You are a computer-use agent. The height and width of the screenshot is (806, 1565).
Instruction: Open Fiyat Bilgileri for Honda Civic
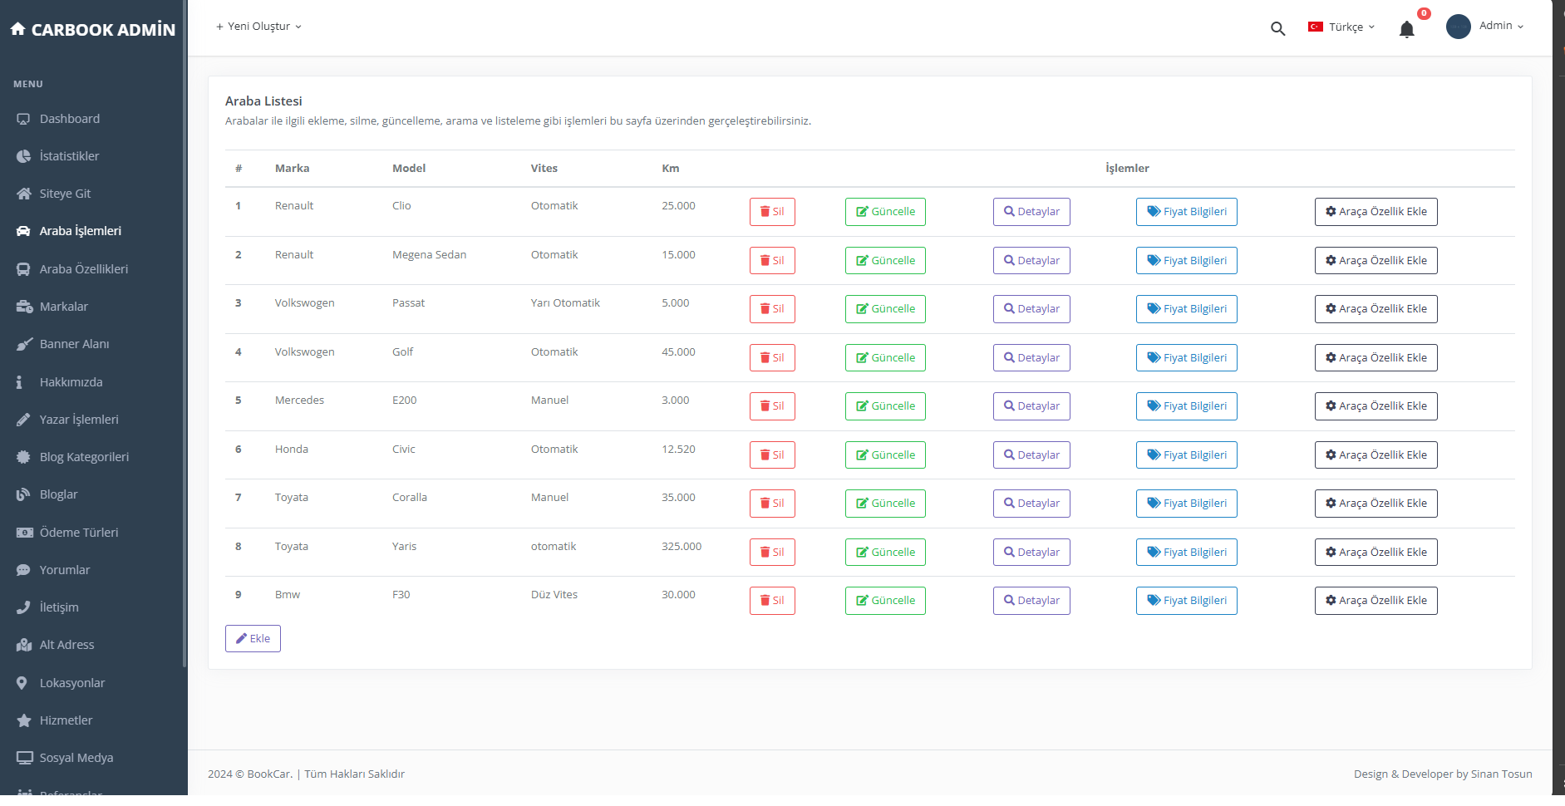(x=1186, y=455)
